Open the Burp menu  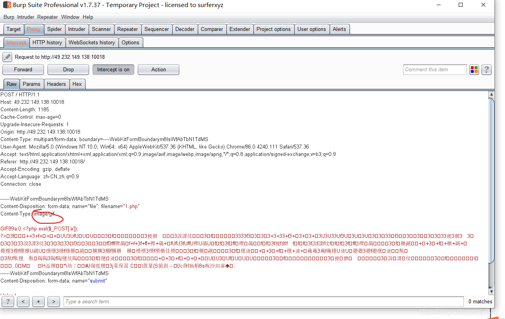(x=9, y=17)
